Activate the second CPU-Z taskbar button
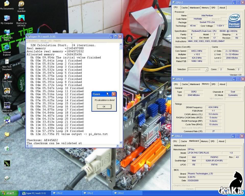245x196 pixels. 97,193
